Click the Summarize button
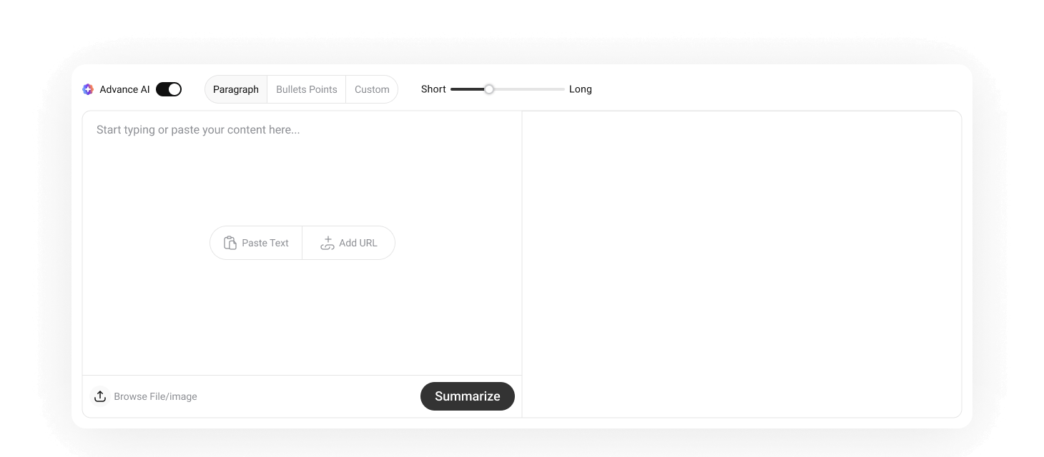Viewport: 1044px width, 457px height. [x=468, y=396]
